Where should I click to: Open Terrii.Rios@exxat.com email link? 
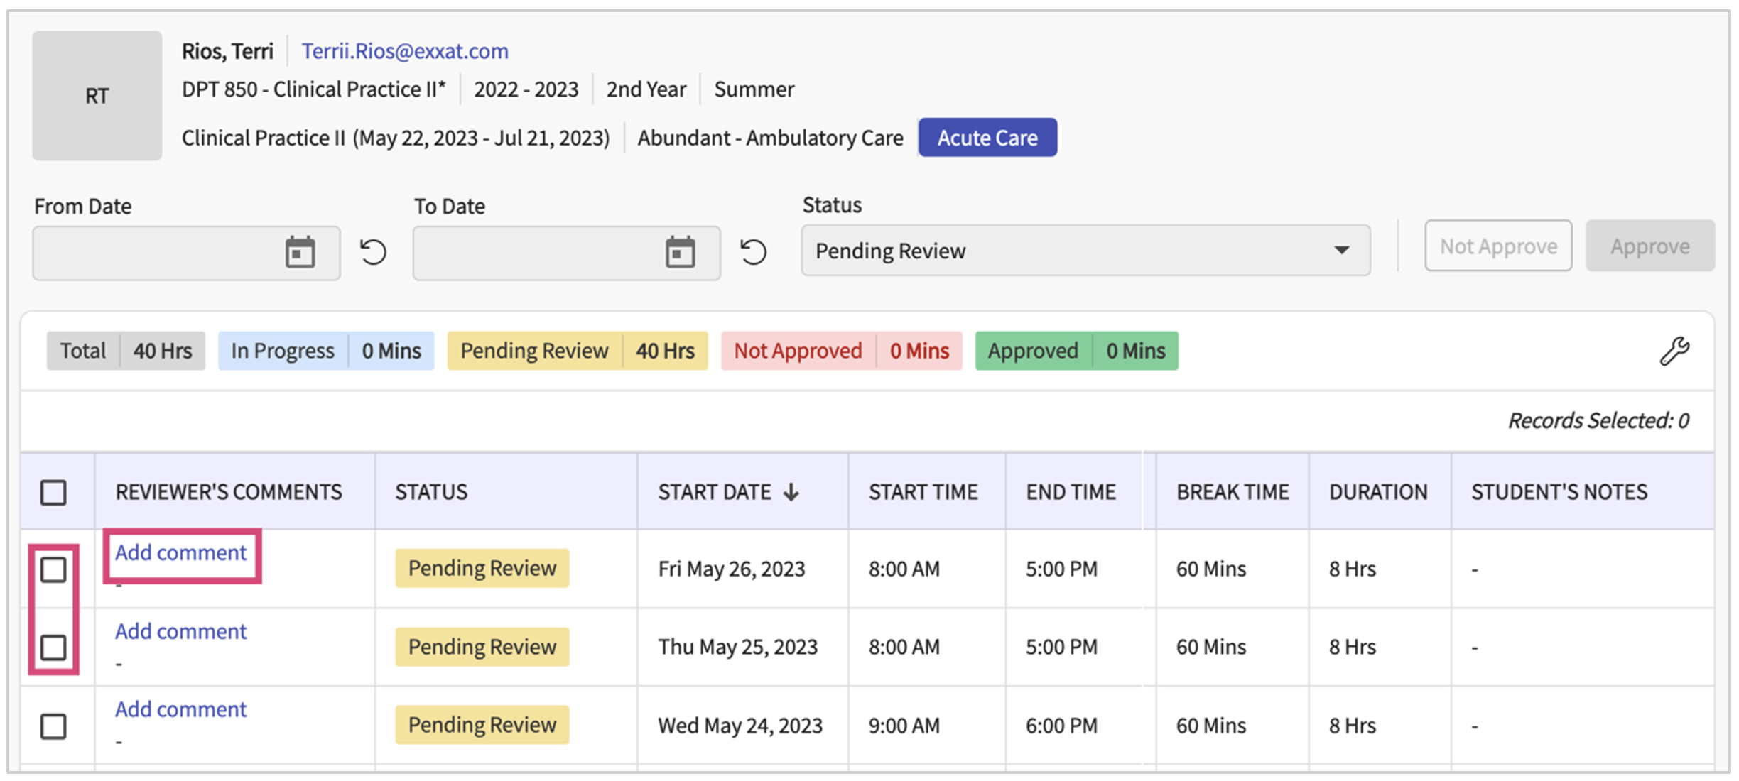[405, 51]
